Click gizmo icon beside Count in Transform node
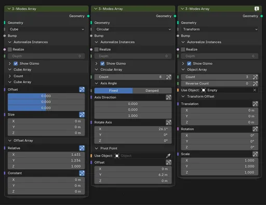This screenshot has height=205, width=266. (255, 77)
